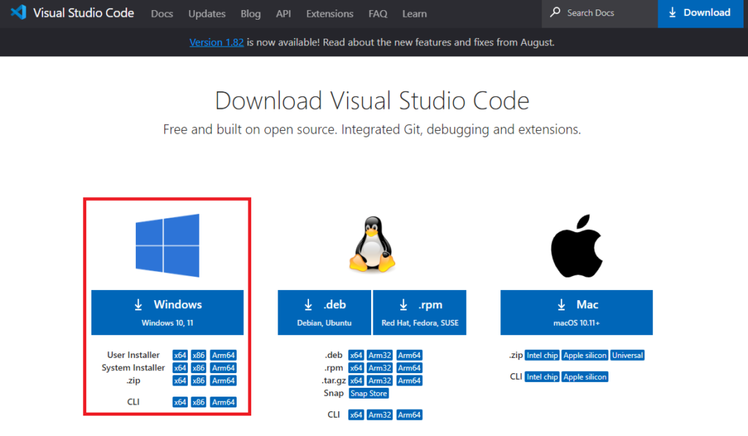Viewport: 748px width, 436px height.
Task: Click the Linux penguin logo
Action: (x=372, y=244)
